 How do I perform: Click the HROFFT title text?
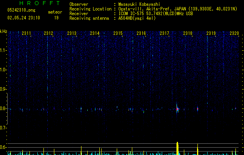tap(40, 3)
